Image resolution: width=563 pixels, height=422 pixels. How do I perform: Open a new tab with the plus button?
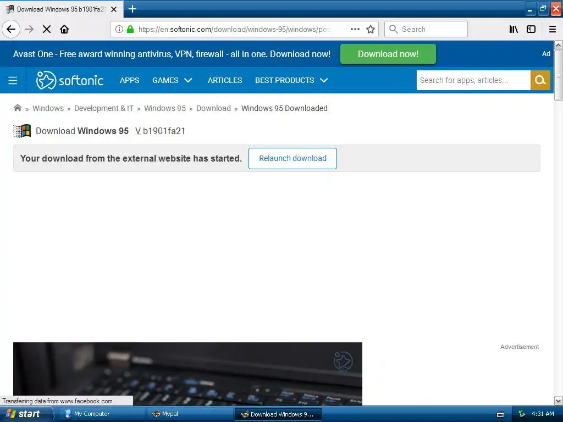(x=133, y=9)
